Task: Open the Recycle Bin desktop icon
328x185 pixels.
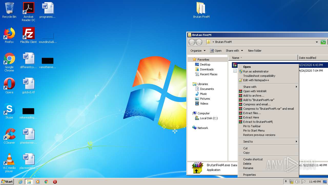Action: 9,10
